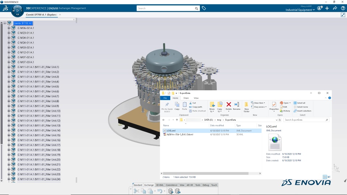347x195 pixels.
Task: Select the LOG.xml file
Action: pyautogui.click(x=212, y=131)
